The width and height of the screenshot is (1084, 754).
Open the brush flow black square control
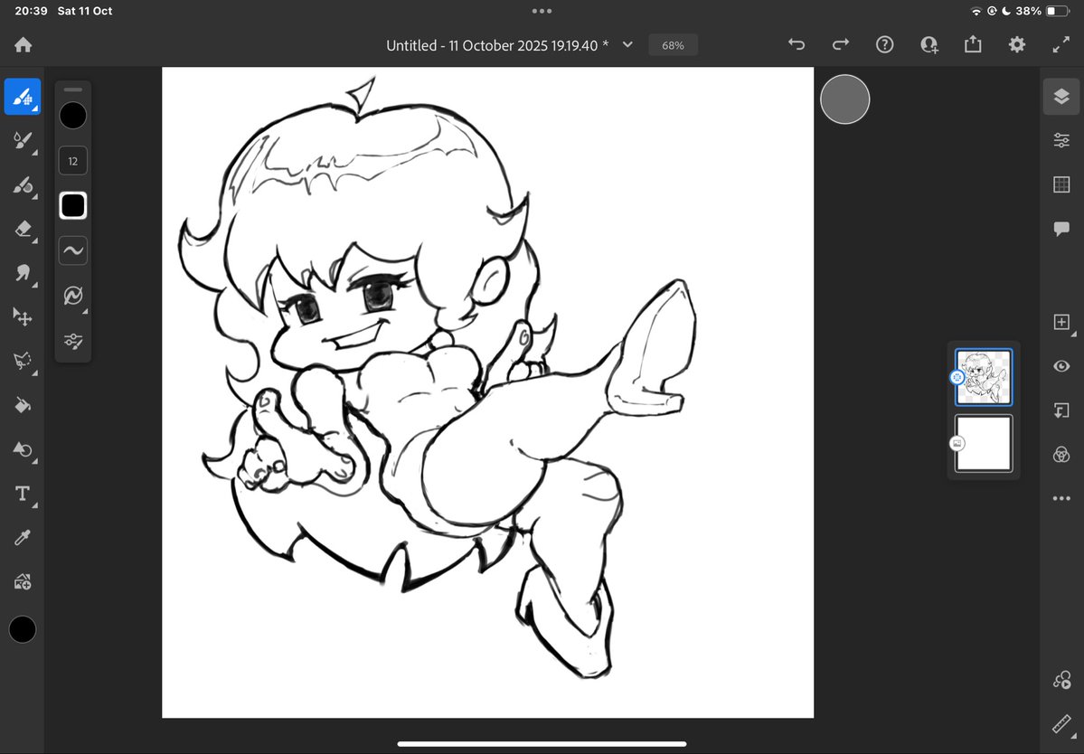pyautogui.click(x=73, y=206)
